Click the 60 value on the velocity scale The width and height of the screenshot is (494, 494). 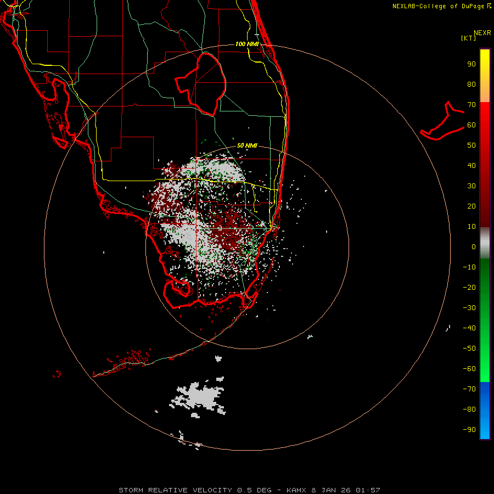[471, 125]
